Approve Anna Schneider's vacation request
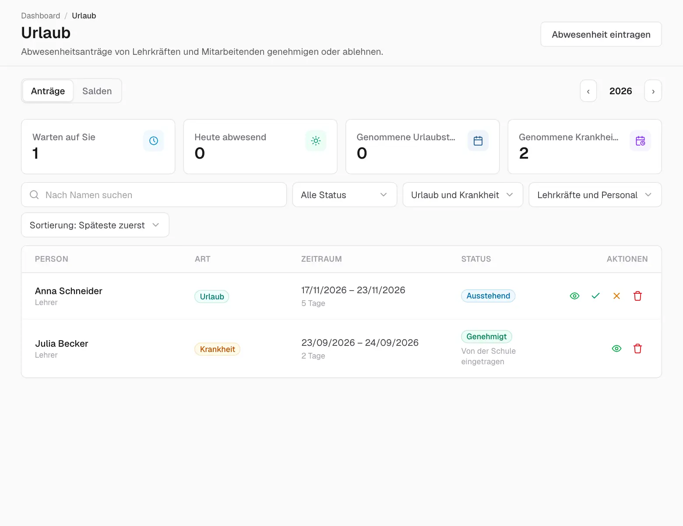 595,296
